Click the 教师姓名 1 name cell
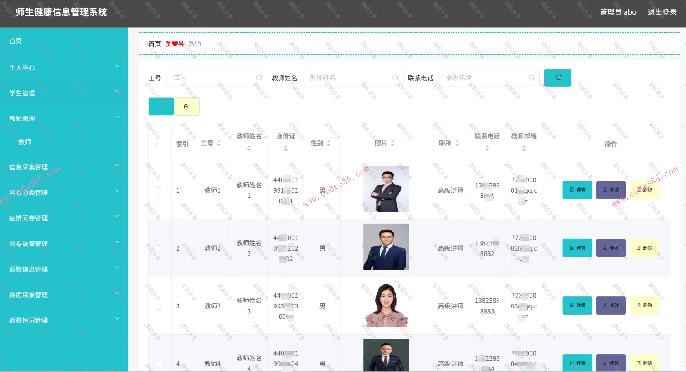Screen dimensions: 686x372 (x=249, y=191)
